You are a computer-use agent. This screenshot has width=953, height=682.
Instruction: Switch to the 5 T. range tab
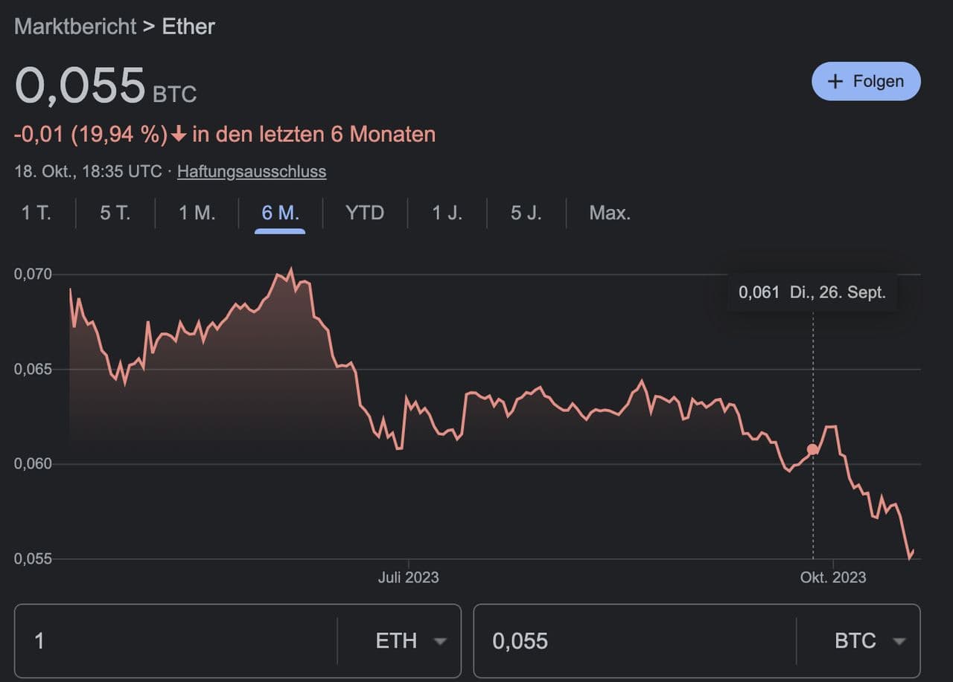115,213
